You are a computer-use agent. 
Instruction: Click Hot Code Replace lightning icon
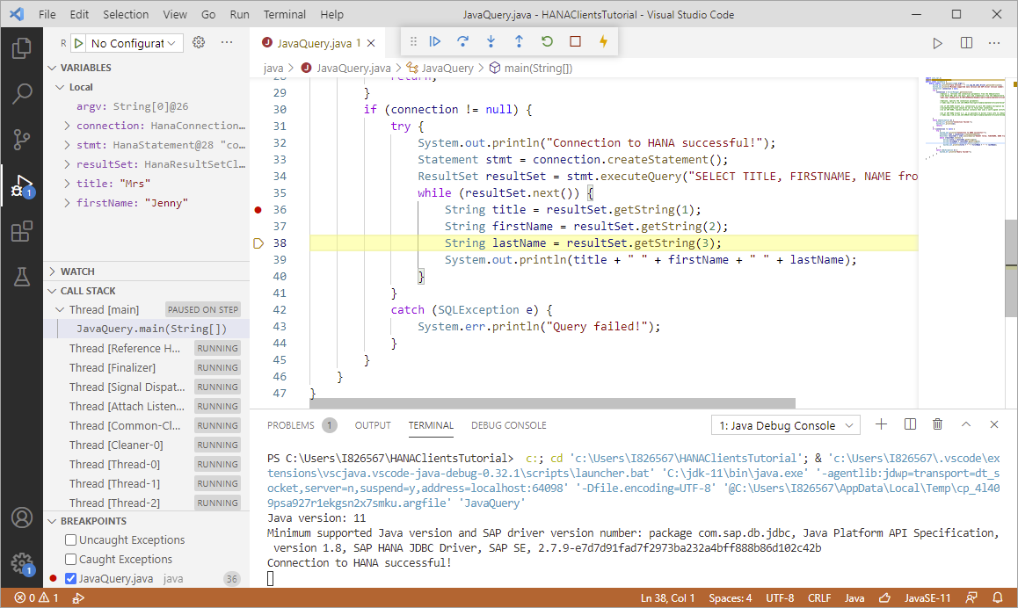tap(603, 41)
